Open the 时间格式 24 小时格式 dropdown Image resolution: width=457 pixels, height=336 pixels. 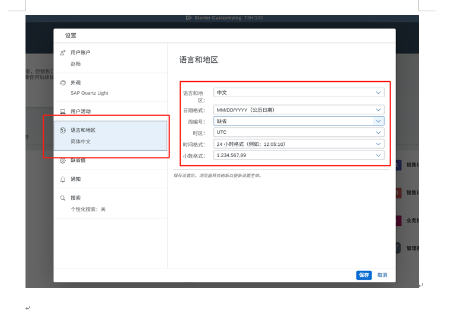(x=378, y=144)
